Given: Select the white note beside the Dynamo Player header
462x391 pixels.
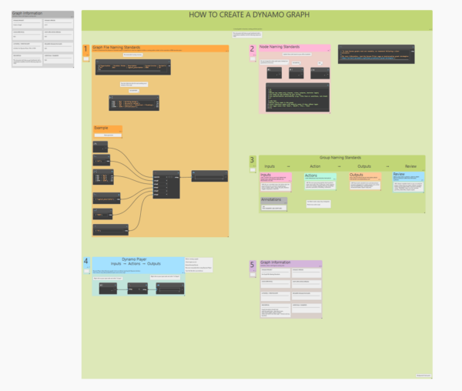Looking at the screenshot, I should pyautogui.click(x=199, y=265).
